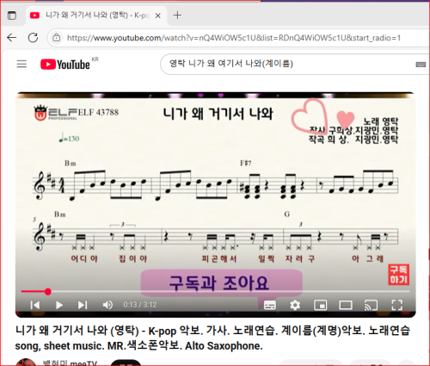Click the red 구독하기 subscribe overlay
Screen dimensions: 430x366
[399, 275]
